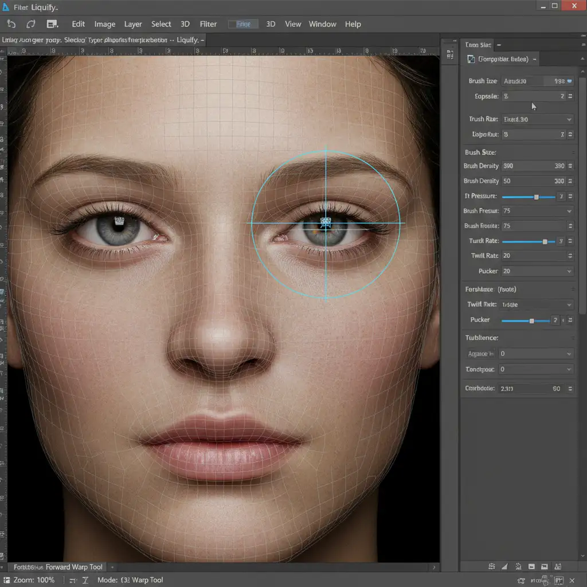Open the Pucker dropdown showing 20
Image resolution: width=587 pixels, height=587 pixels.
pos(569,271)
